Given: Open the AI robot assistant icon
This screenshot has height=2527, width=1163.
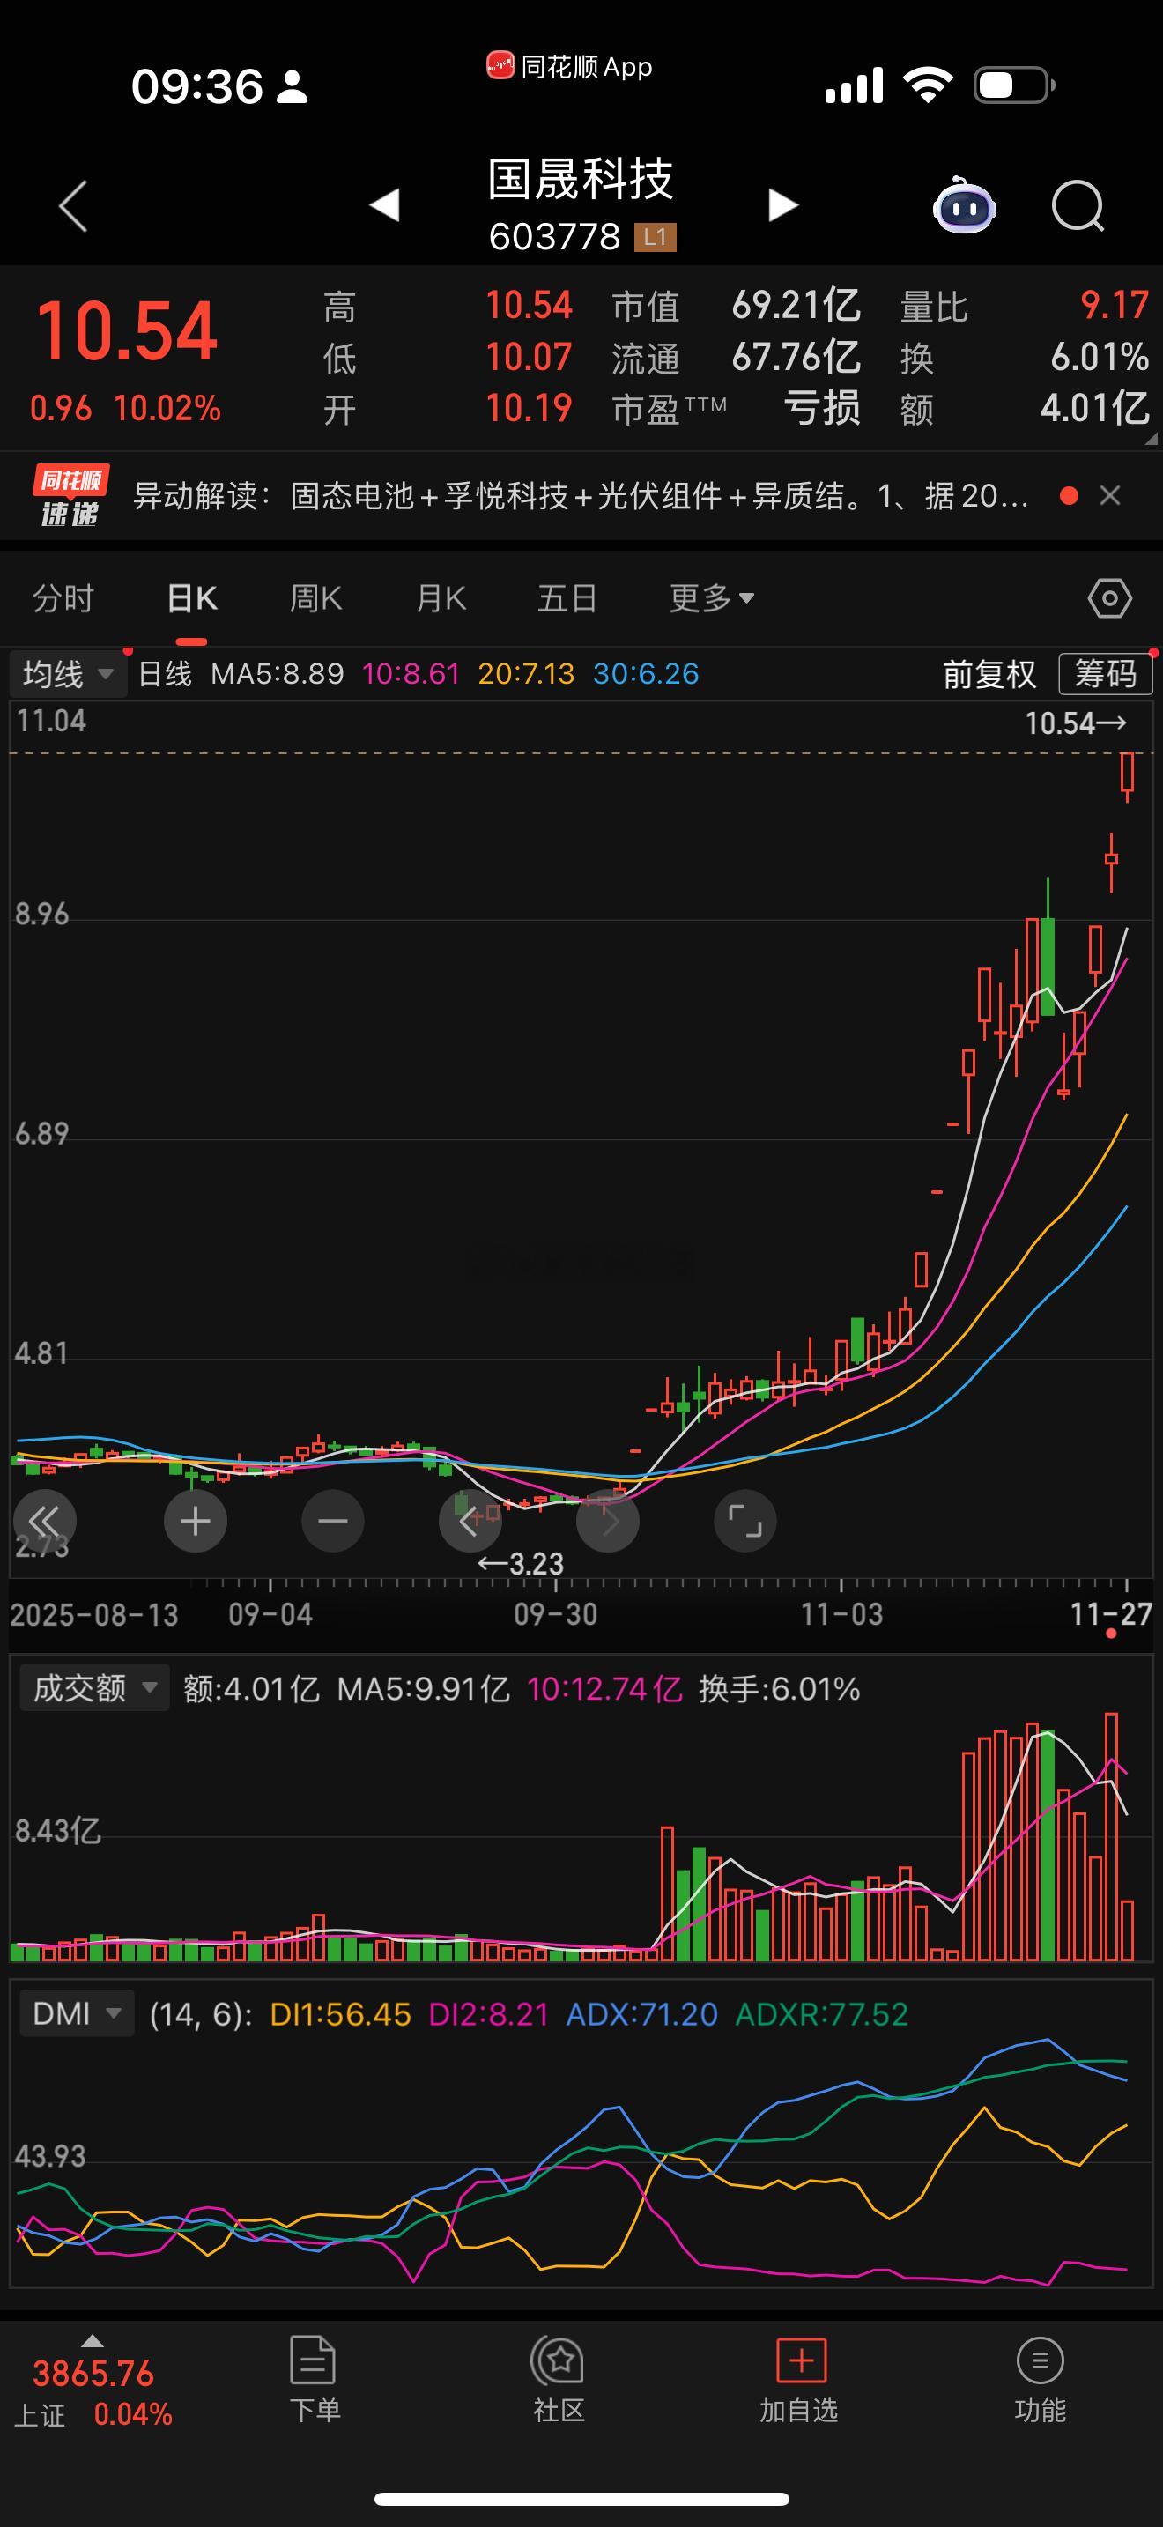Looking at the screenshot, I should [964, 205].
